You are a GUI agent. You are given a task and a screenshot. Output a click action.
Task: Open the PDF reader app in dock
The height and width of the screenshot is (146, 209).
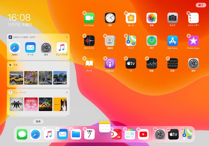tap(116, 134)
